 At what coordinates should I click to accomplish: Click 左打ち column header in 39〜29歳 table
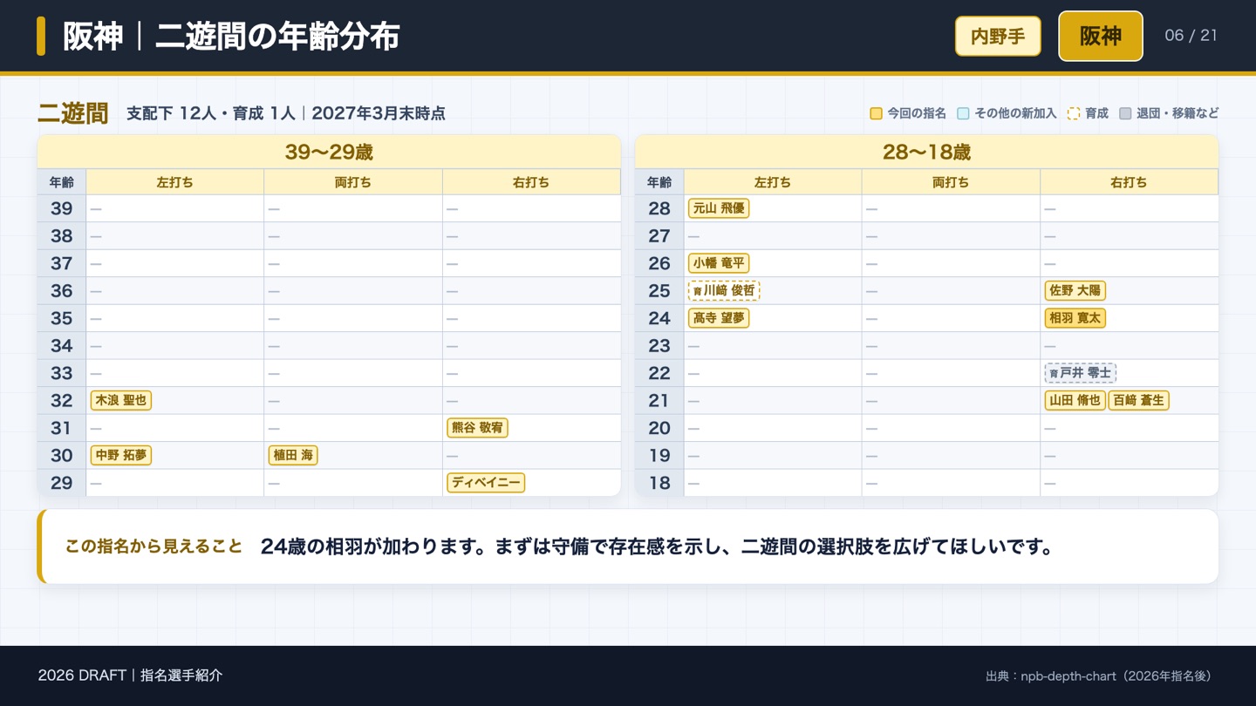175,182
